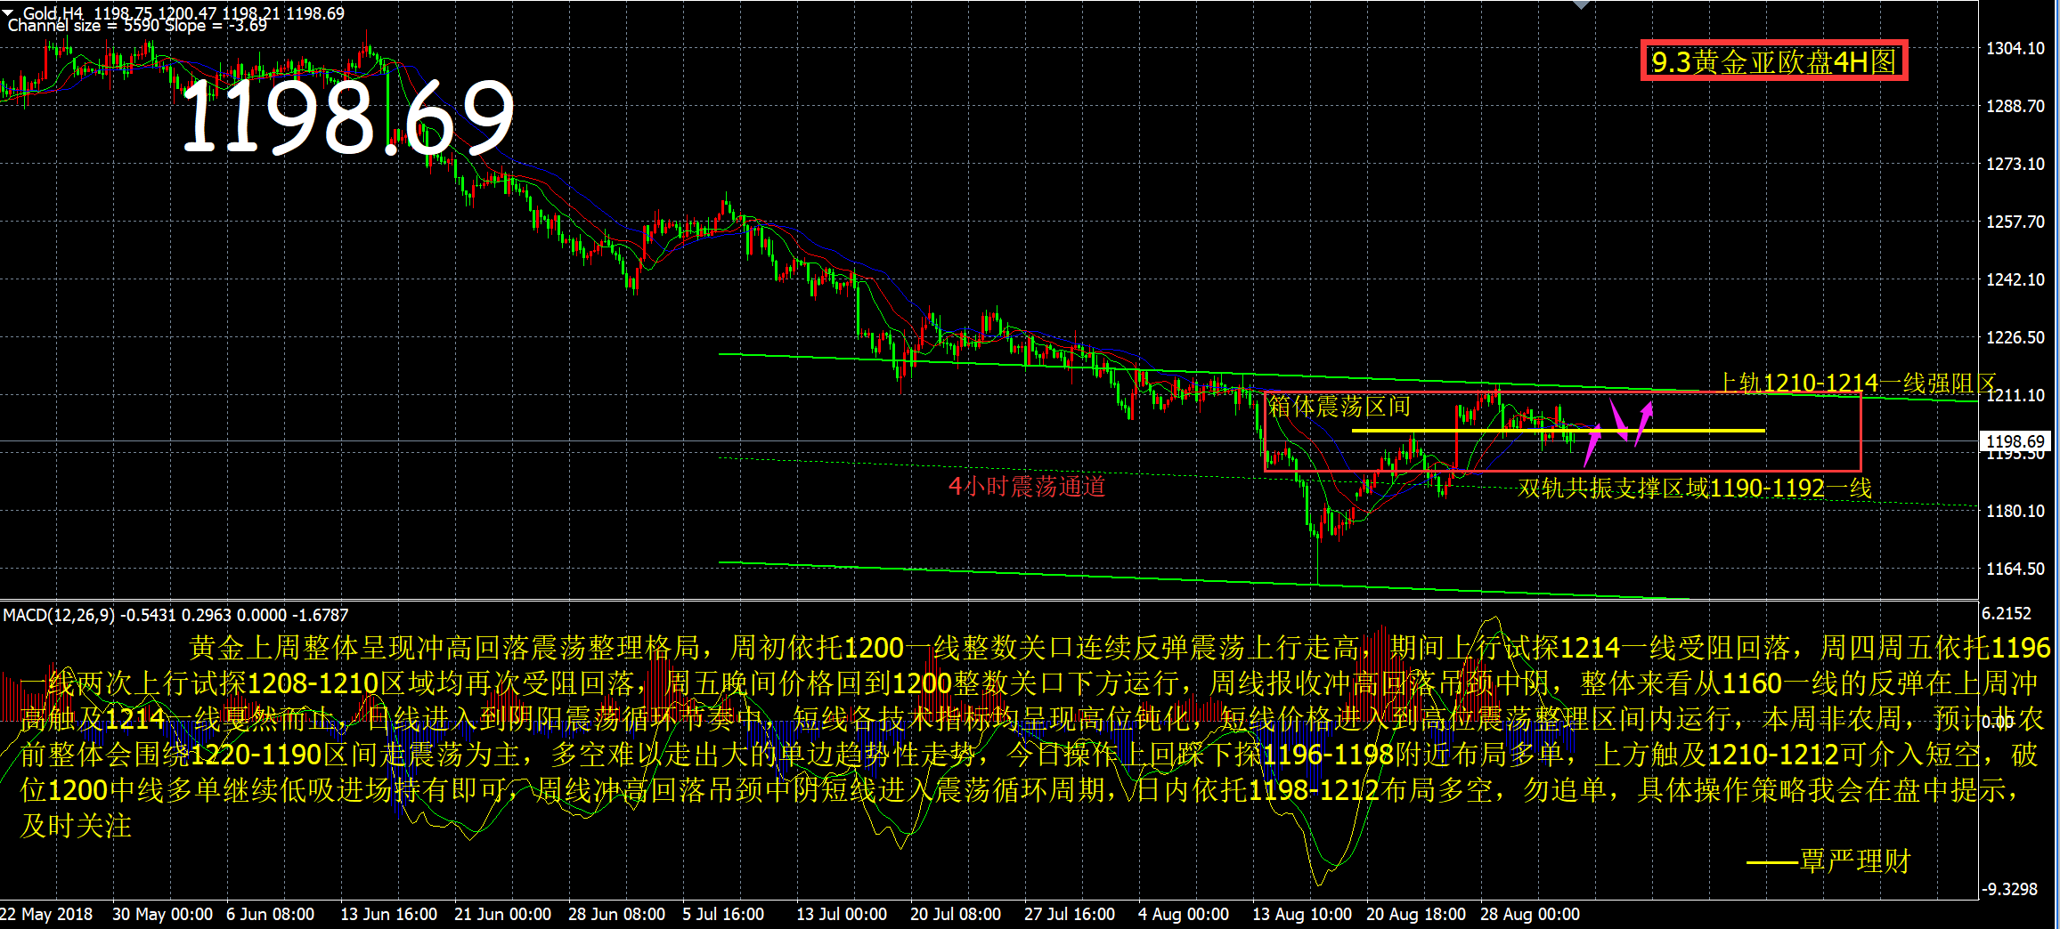Click the 1304.10 price axis label

tap(2015, 48)
